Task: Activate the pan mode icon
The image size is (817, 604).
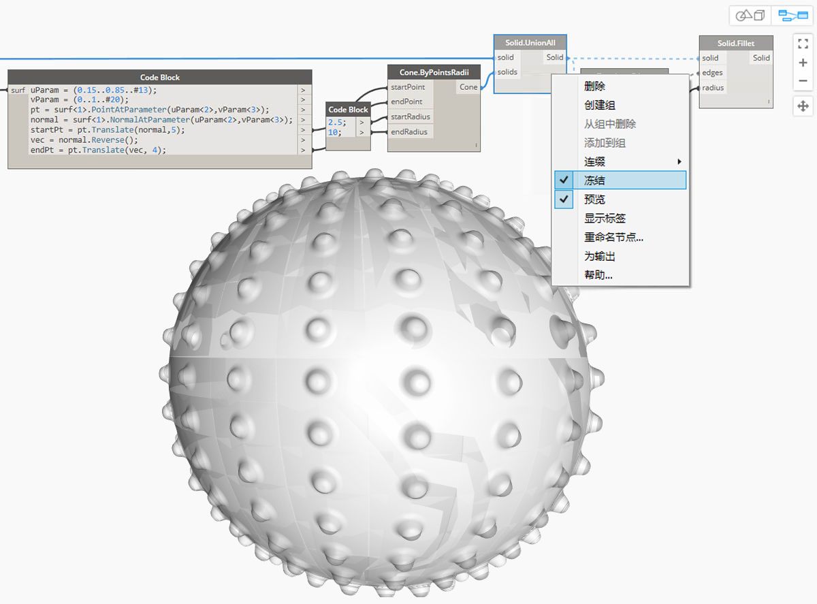Action: 803,106
